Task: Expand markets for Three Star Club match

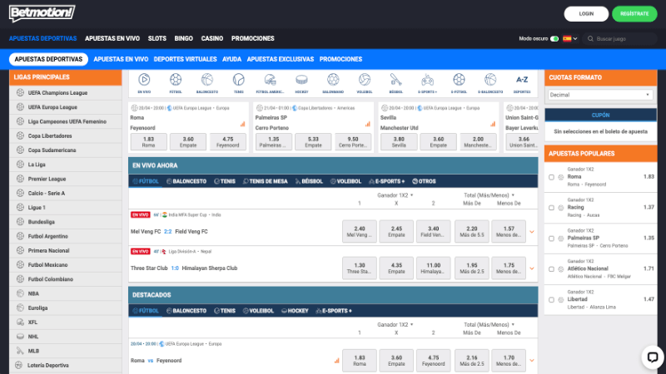Action: tap(532, 268)
